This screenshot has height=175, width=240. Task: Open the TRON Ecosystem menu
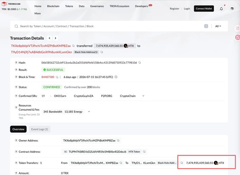119,6
